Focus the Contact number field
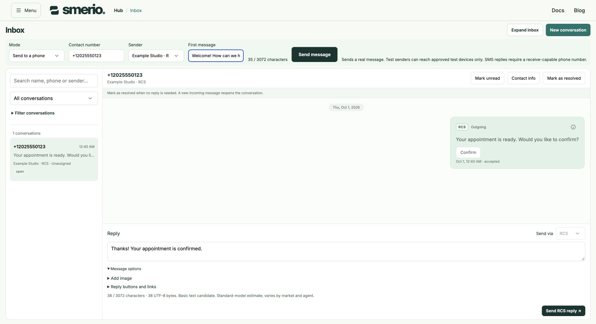596x324 pixels. 96,56
